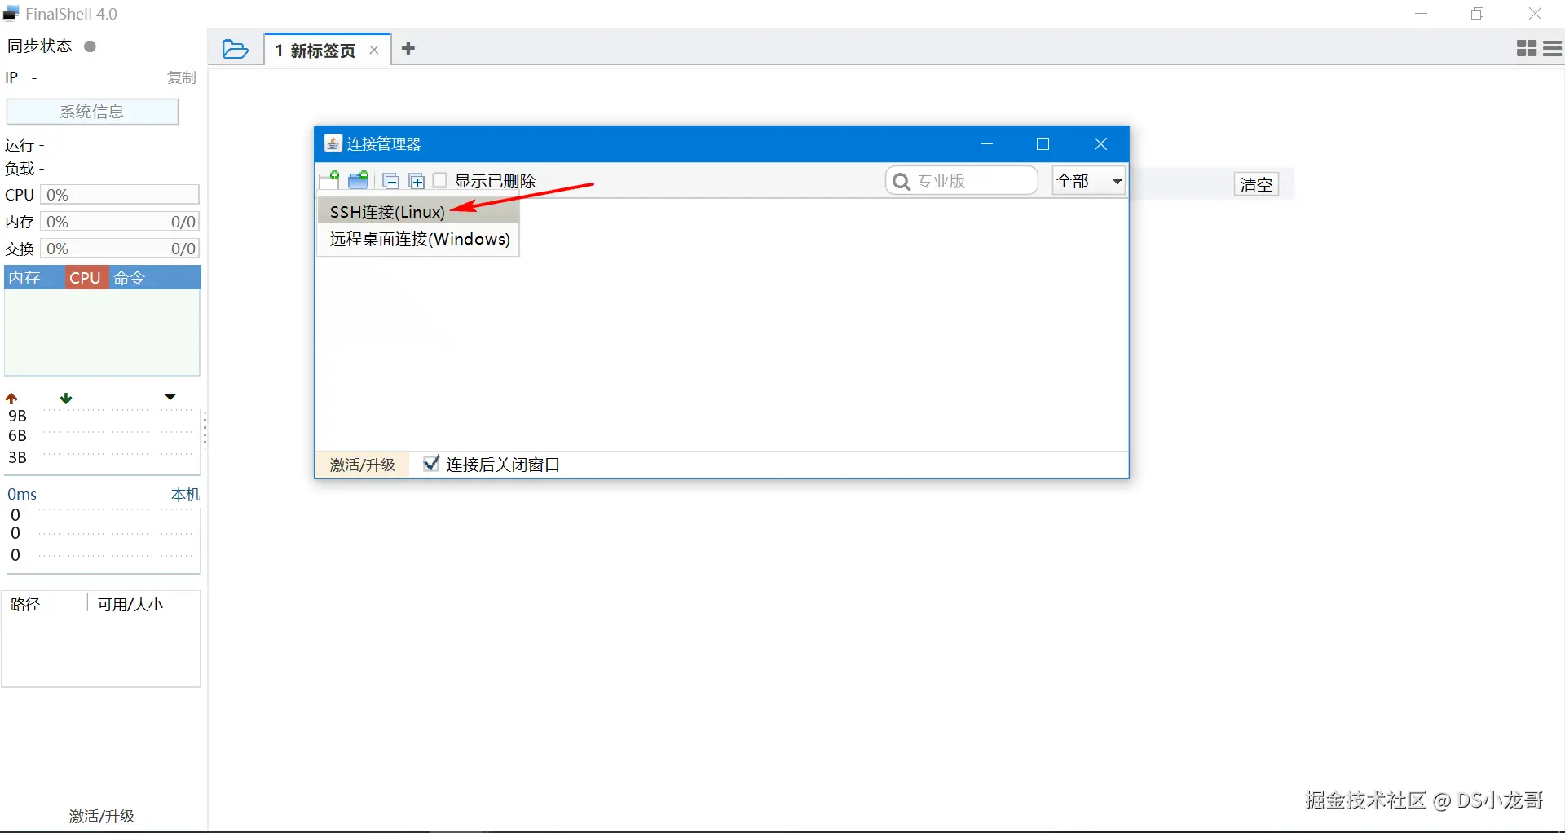Image resolution: width=1565 pixels, height=833 pixels.
Task: Click the new folder icon in 连接管理器
Action: [359, 180]
